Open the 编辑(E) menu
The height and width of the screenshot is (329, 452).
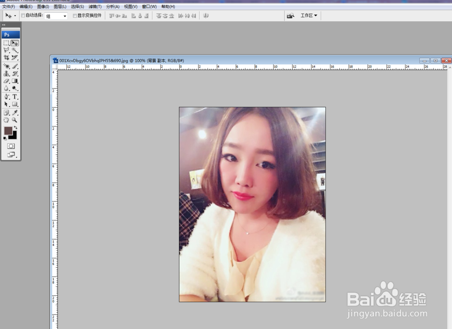point(26,6)
